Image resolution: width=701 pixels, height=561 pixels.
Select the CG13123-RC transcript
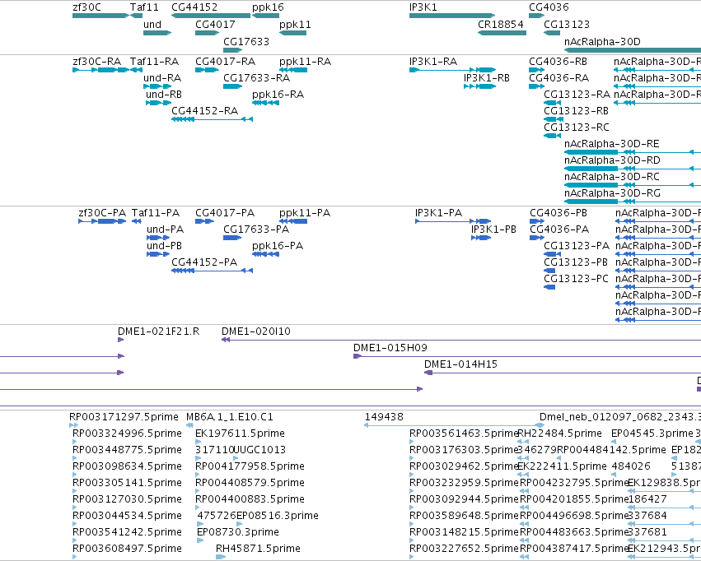pos(553,136)
